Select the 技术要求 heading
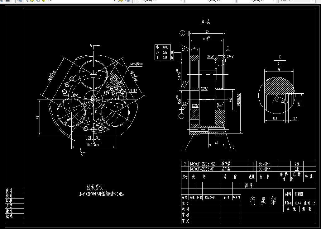The width and height of the screenshot is (321, 229). pos(95,188)
